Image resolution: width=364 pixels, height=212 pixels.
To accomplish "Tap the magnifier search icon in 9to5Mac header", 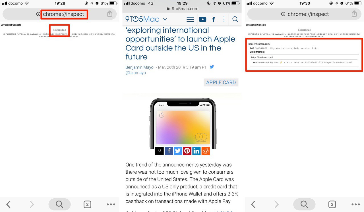I will point(235,19).
